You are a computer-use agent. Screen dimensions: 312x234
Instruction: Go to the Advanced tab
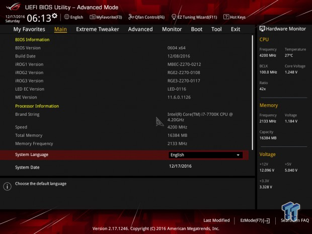140,29
